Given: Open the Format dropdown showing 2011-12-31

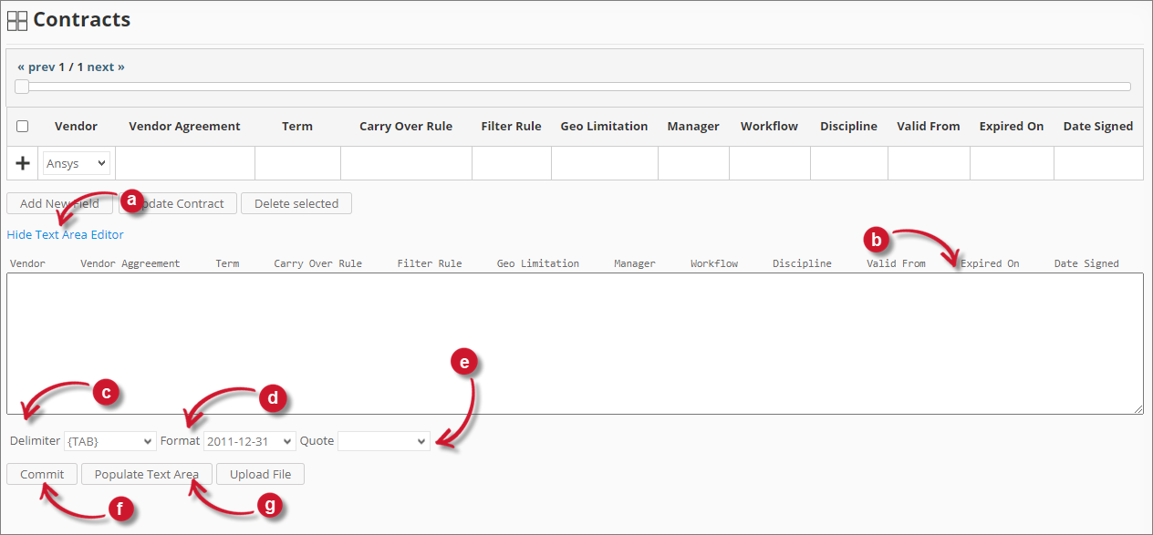Looking at the screenshot, I should click(249, 440).
